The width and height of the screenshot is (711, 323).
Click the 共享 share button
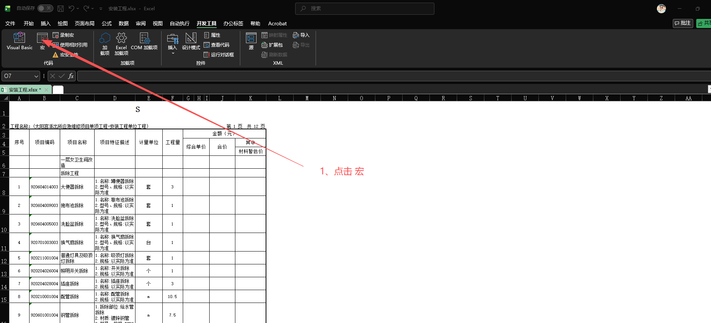(704, 23)
